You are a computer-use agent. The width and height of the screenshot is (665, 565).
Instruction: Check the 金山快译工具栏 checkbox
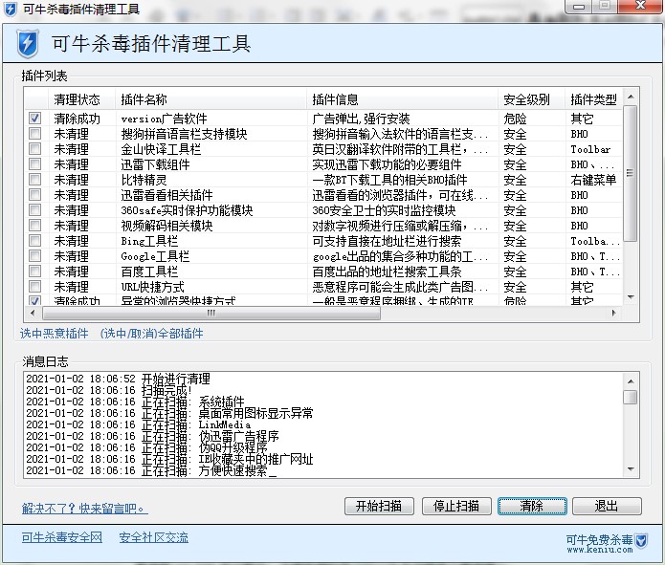(35, 149)
